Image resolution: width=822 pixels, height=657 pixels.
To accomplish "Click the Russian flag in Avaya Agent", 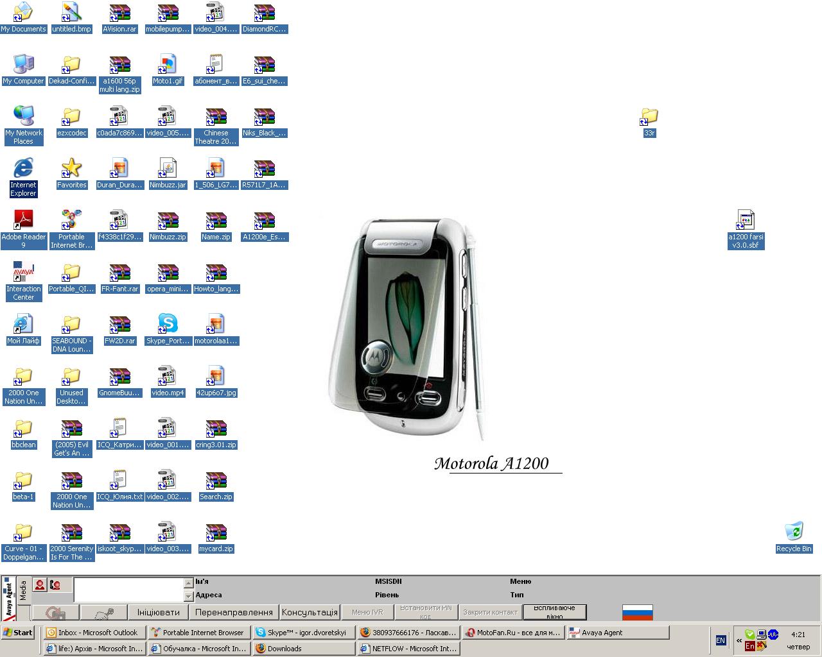I will (637, 612).
